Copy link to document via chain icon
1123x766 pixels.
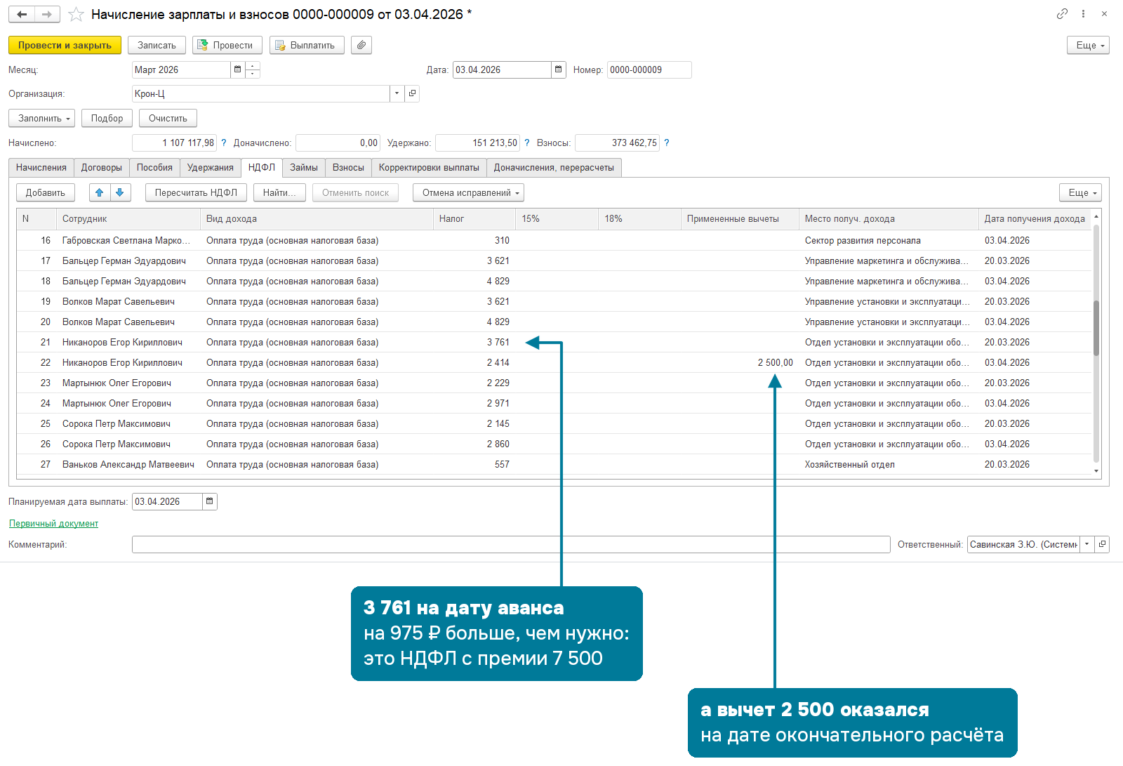pyautogui.click(x=1062, y=13)
